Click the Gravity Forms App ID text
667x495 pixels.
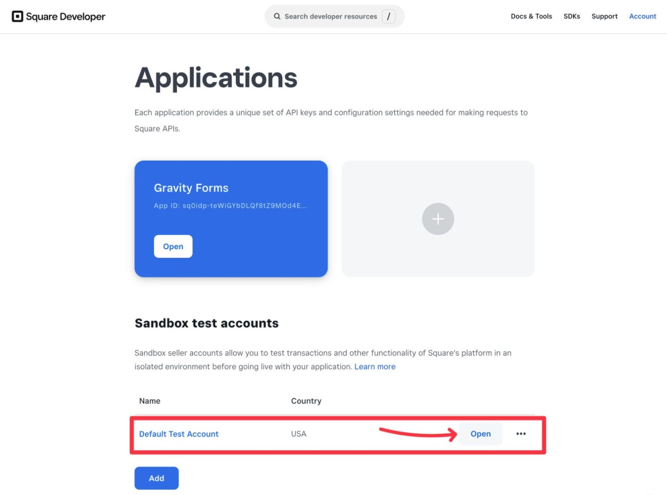click(x=231, y=205)
